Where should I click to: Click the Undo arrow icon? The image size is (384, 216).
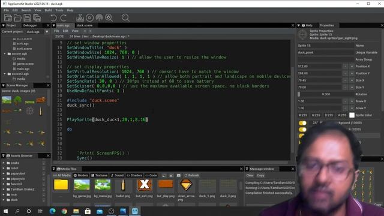click(53, 17)
